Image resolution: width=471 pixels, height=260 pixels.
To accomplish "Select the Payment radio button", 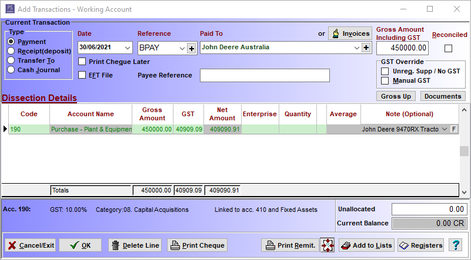I will (x=11, y=42).
